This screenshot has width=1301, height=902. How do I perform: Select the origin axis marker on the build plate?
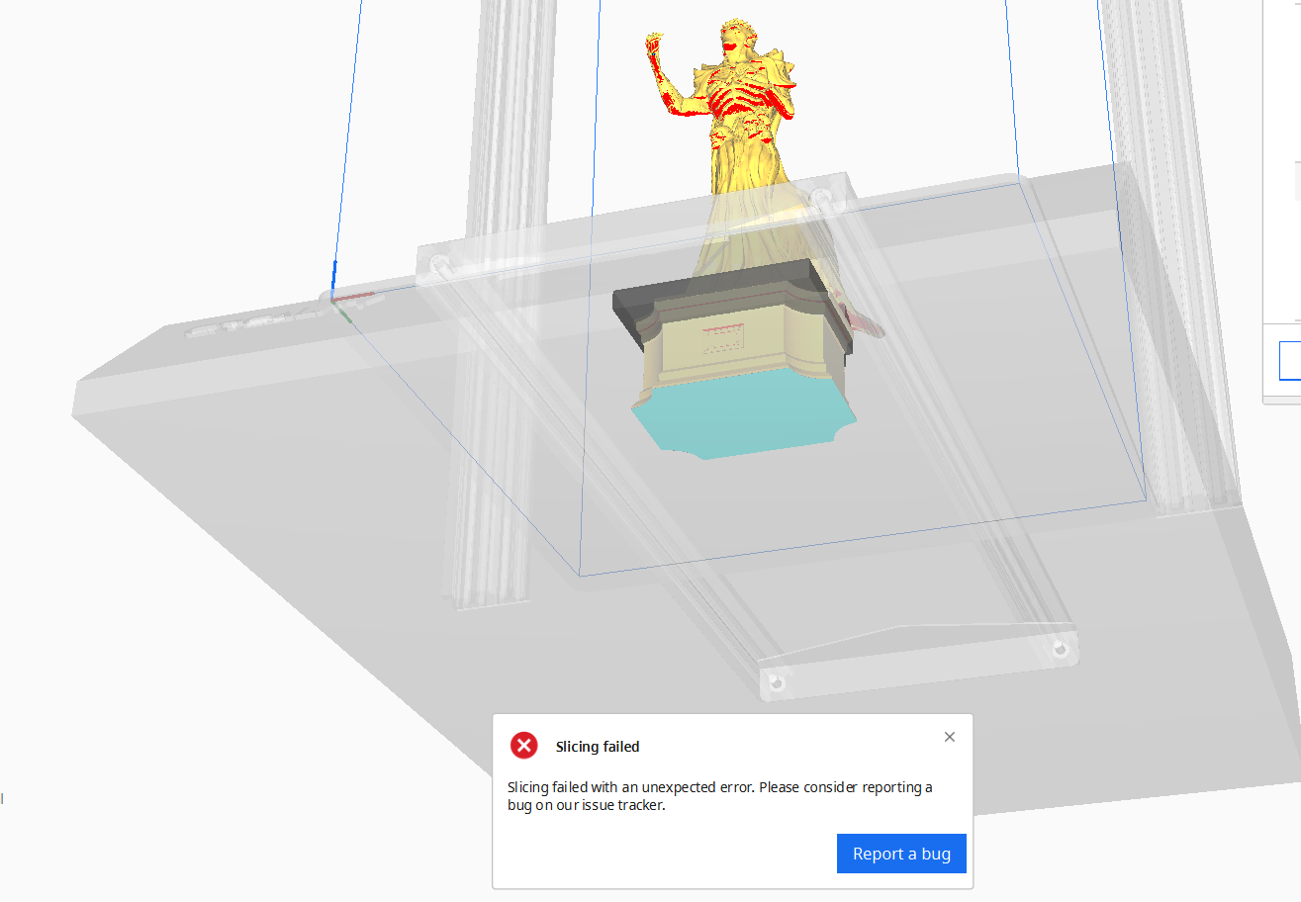(x=331, y=300)
